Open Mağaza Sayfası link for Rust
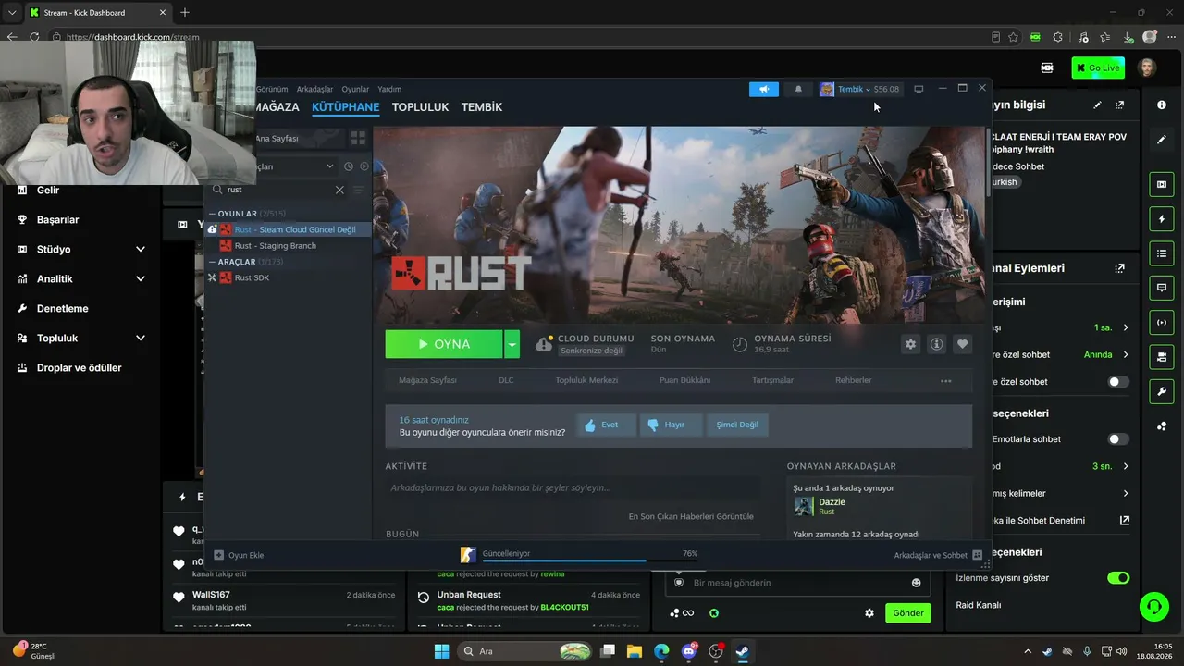The width and height of the screenshot is (1184, 666). pyautogui.click(x=427, y=380)
